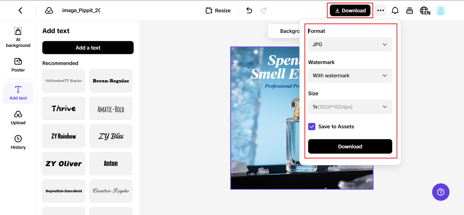Viewport: 464px width, 215px height.
Task: Open the user profile avatar
Action: [440, 11]
